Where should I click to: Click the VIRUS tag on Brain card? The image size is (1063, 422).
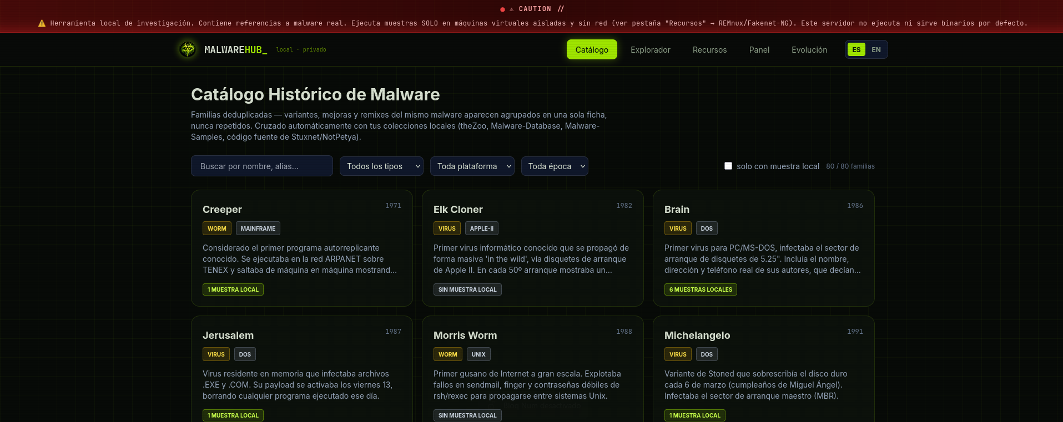[x=678, y=228]
